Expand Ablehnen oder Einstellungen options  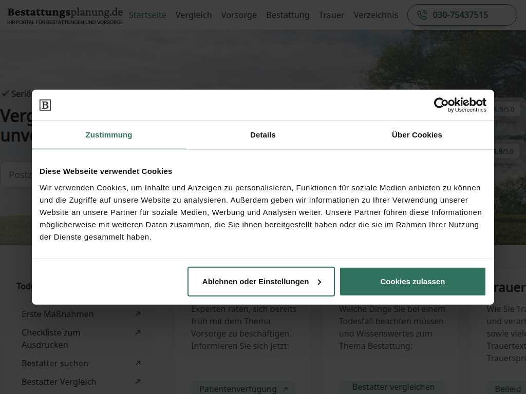click(261, 281)
